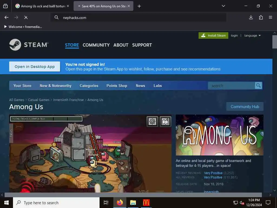This screenshot has height=208, width=277.
Task: Click Casual Games breadcrumb
Action: (x=39, y=100)
